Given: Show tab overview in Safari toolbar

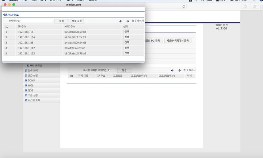Looking at the screenshot, I should pos(255,6).
